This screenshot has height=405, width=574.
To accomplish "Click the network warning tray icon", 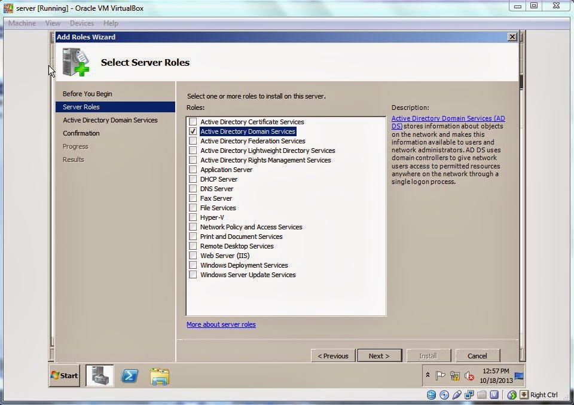I will pos(454,375).
